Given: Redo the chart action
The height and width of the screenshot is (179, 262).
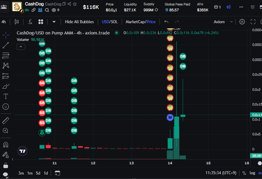Looking at the screenshot, I should coord(177,22).
